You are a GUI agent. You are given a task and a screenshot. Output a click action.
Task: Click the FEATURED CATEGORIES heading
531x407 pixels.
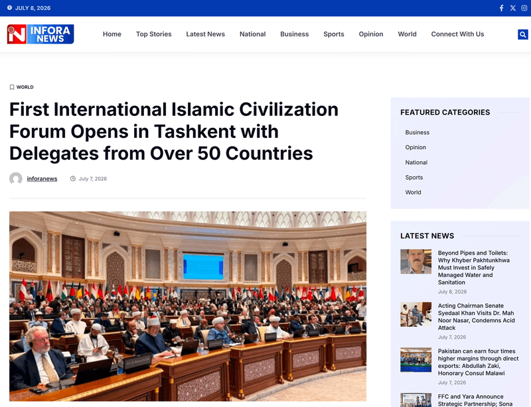tap(445, 112)
